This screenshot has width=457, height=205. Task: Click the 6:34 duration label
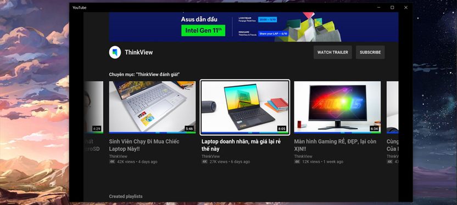coord(374,128)
